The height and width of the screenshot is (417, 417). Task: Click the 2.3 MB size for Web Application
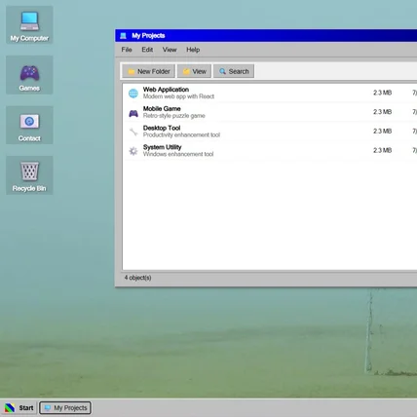(382, 93)
